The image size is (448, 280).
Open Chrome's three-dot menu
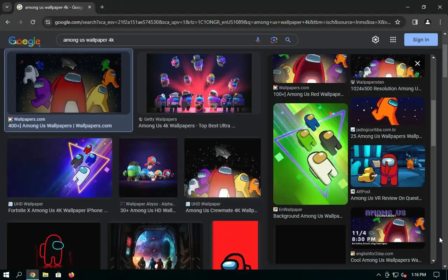coord(440,22)
